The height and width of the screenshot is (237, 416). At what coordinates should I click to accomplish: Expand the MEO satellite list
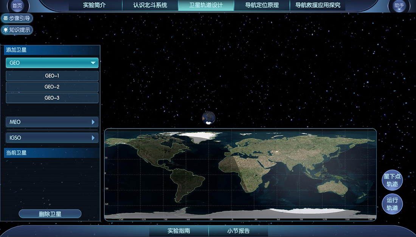[x=52, y=122]
